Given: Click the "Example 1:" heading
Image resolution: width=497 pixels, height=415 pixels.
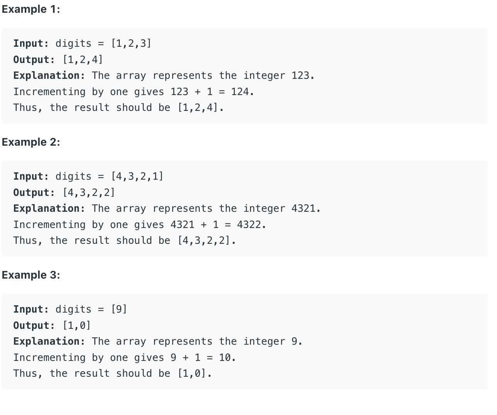Looking at the screenshot, I should tap(31, 9).
